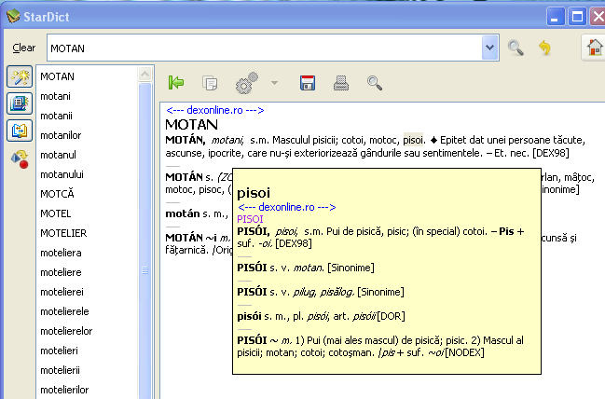This screenshot has height=399, width=605.
Task: Open the small arrow beside gears icon
Action: pos(274,83)
